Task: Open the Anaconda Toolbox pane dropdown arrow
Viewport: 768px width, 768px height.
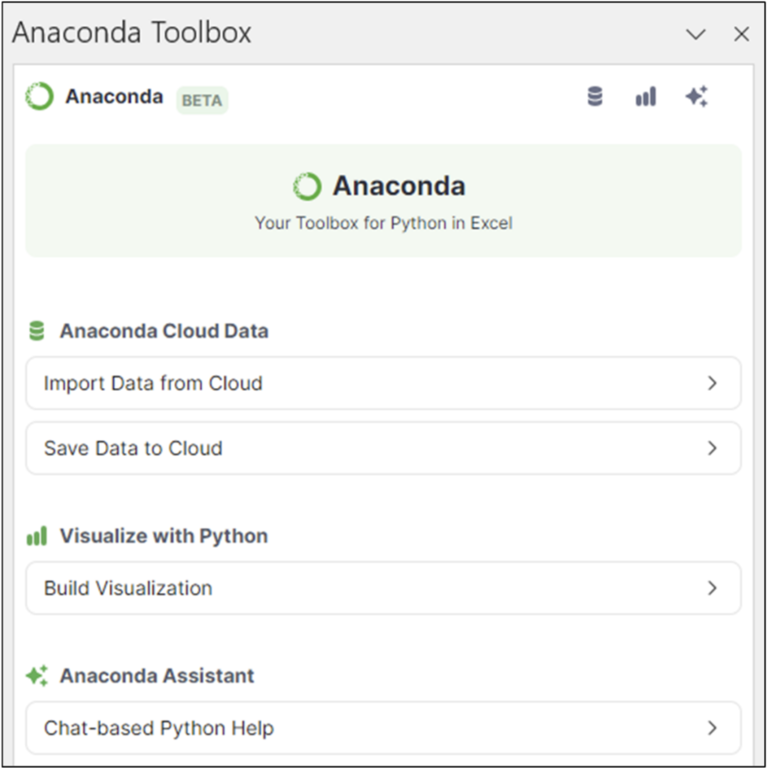Action: point(695,34)
